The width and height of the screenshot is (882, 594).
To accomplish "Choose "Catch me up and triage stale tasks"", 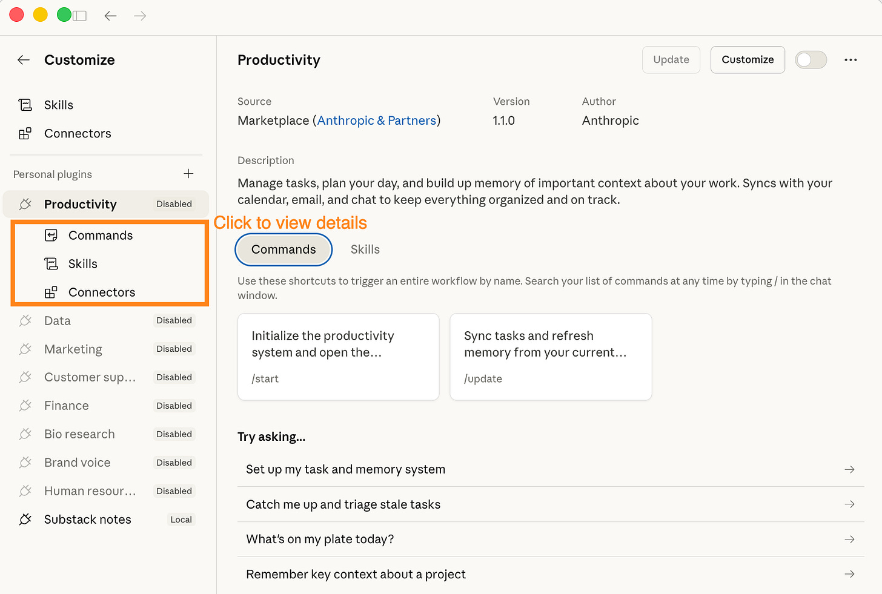I will (551, 504).
